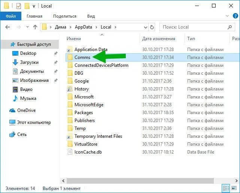This screenshot has height=193, width=240.
Task: Select Этот компьютер in navigation pane
Action: [34, 122]
